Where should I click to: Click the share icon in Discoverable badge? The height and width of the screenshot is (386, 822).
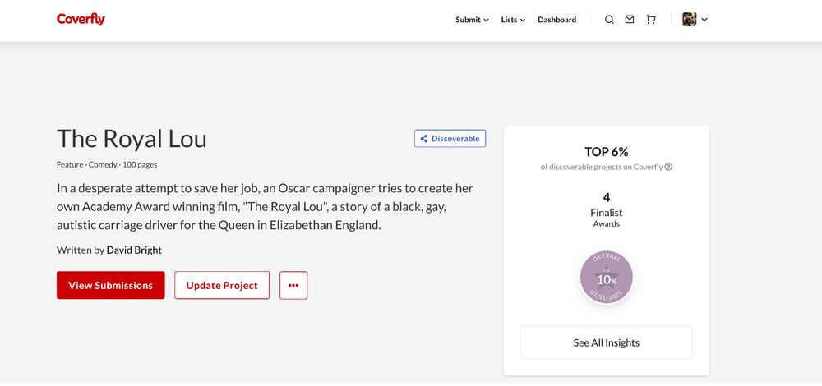424,139
